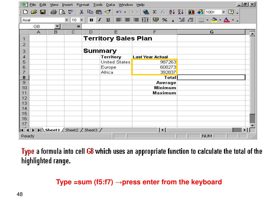Click the Insert Hyperlink globe icon
The height and width of the screenshot is (208, 278).
(146, 12)
